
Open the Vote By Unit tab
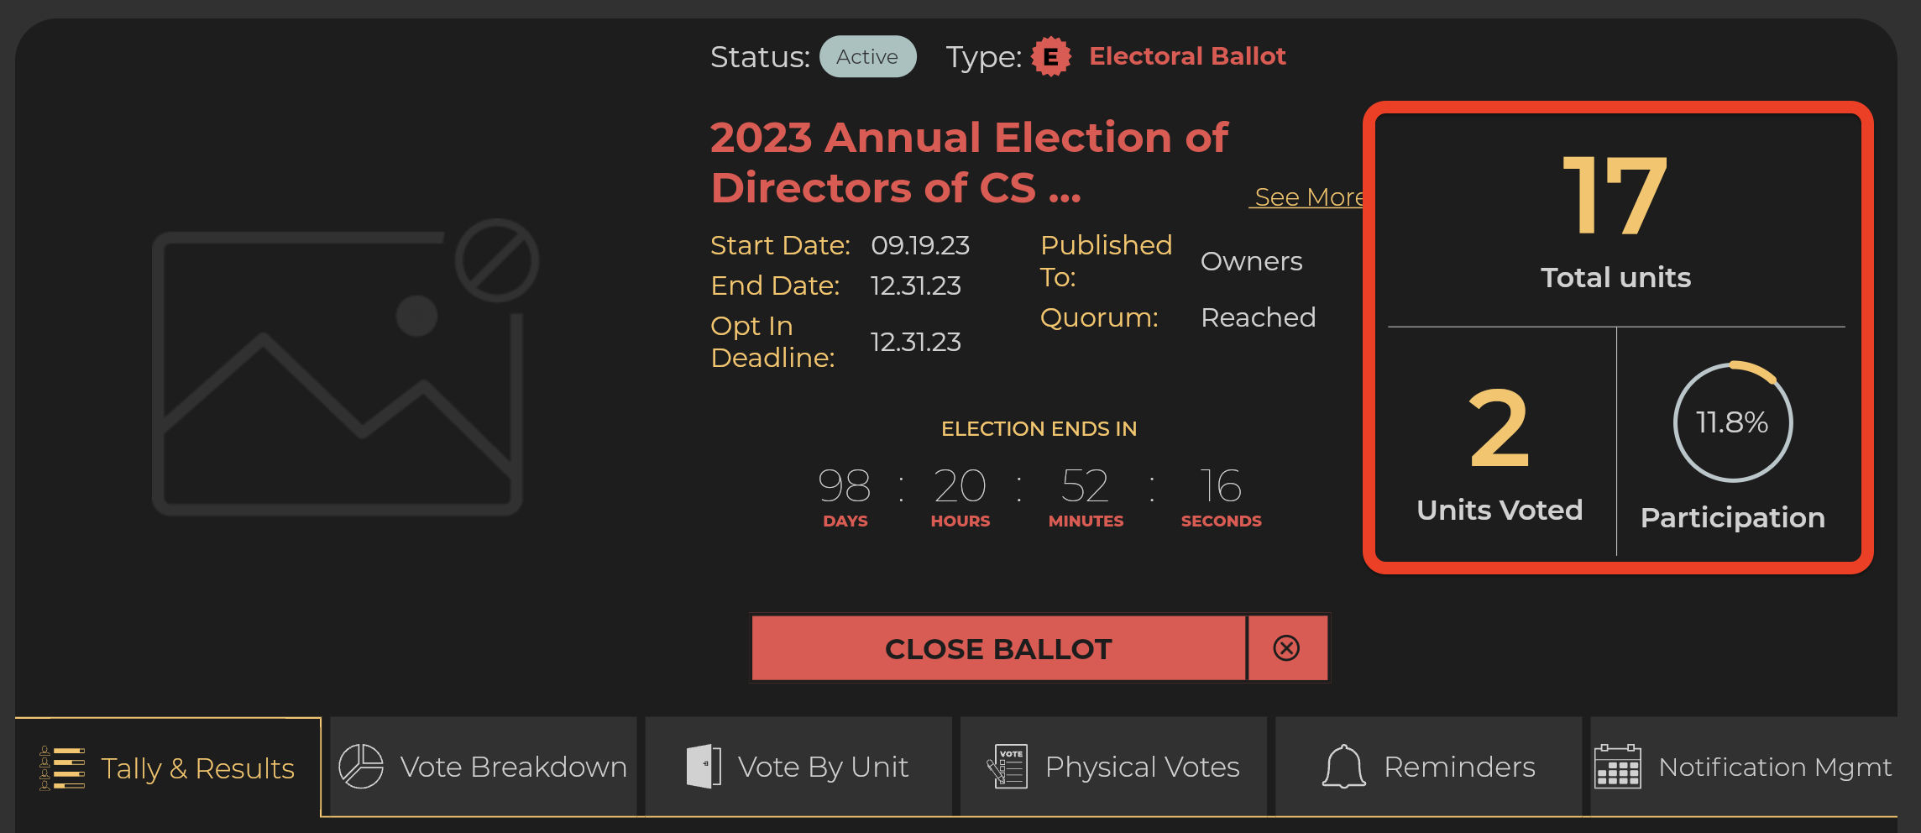click(798, 767)
